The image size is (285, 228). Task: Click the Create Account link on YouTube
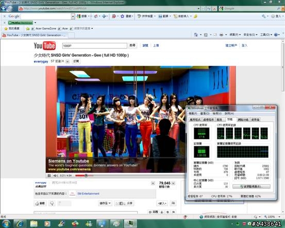click(x=231, y=45)
